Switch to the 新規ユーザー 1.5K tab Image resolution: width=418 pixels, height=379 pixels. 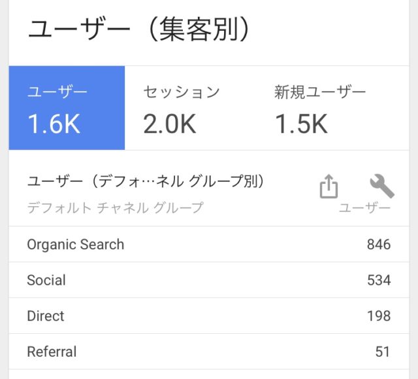(332, 108)
